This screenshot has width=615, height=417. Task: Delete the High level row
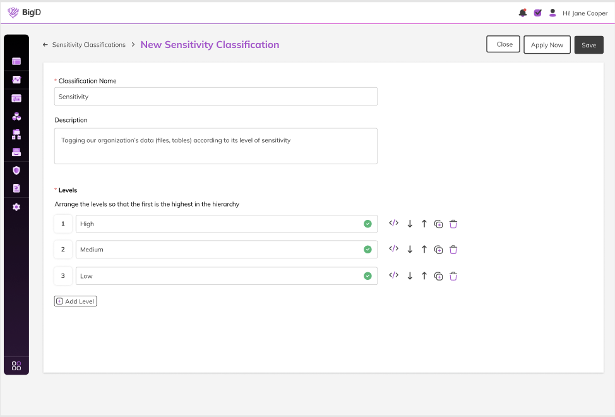[453, 224]
